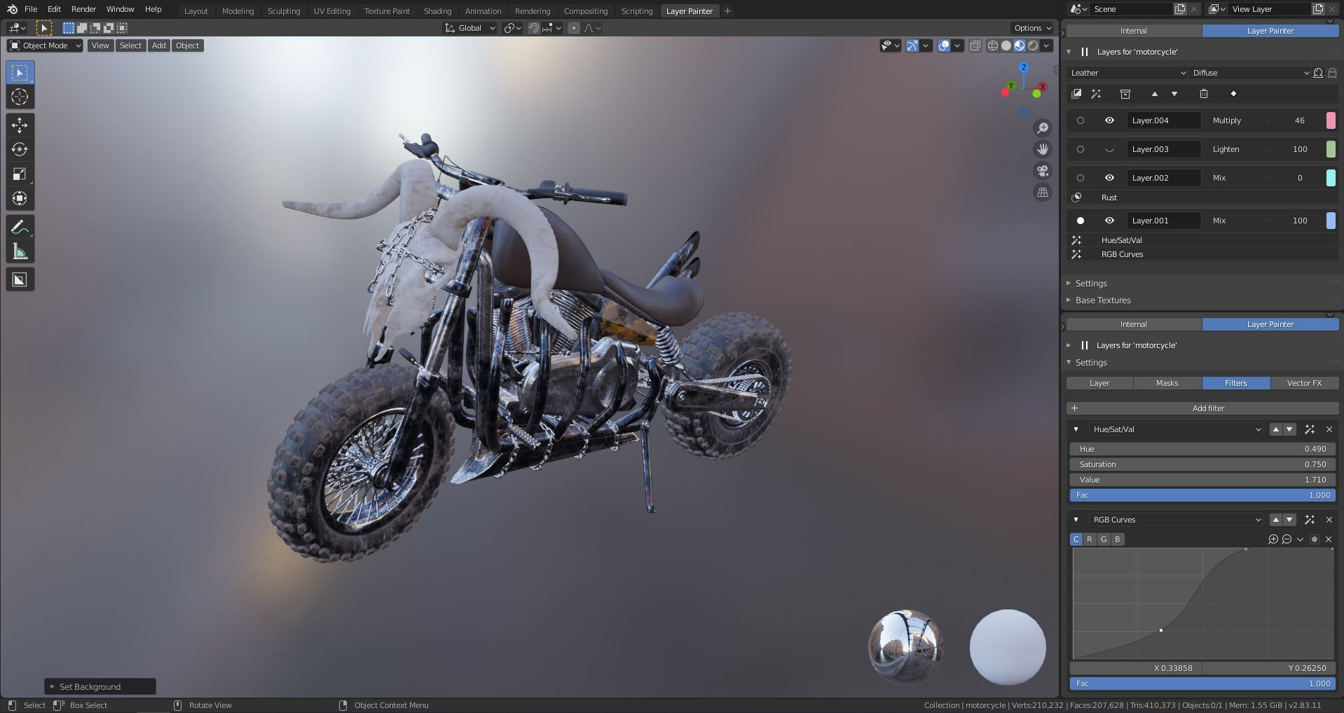Open the Leather material dropdown
1344x713 pixels.
pos(1127,73)
